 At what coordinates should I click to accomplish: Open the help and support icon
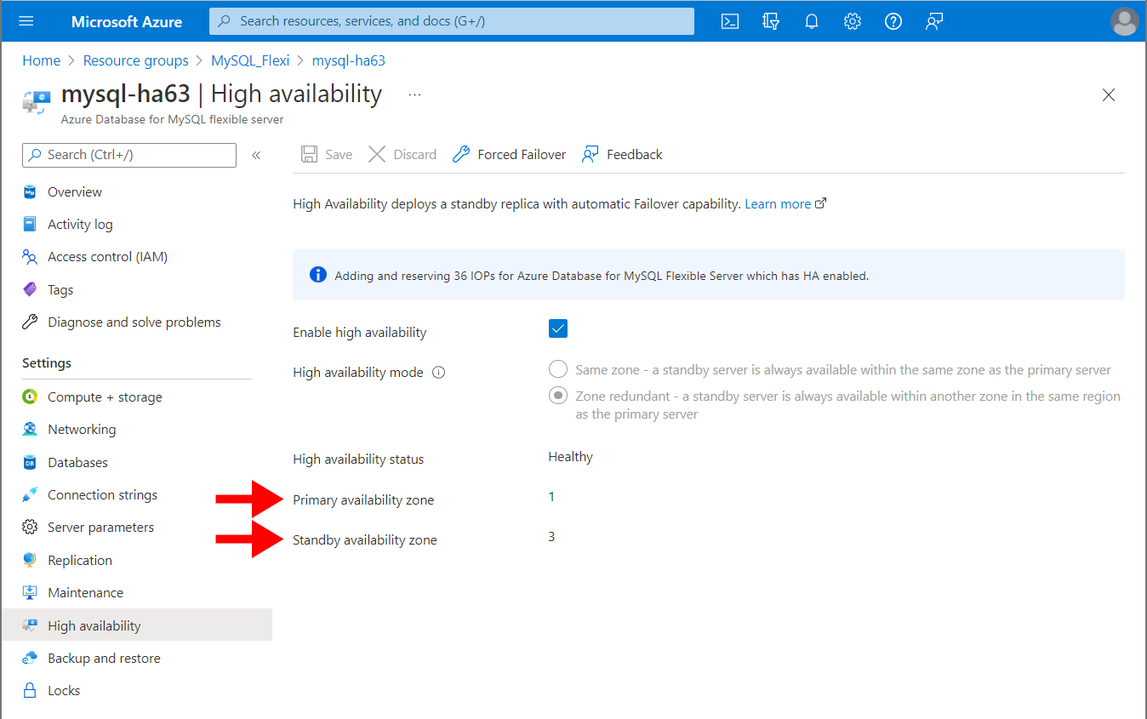(x=893, y=21)
